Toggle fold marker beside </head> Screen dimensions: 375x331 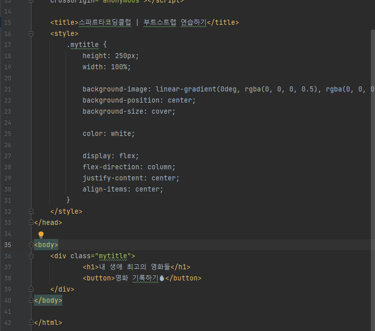[x=31, y=222]
